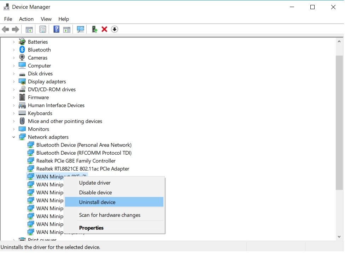Screen dimensions: 345x253
Task: Click the Batteries category icon
Action: [x=22, y=42]
